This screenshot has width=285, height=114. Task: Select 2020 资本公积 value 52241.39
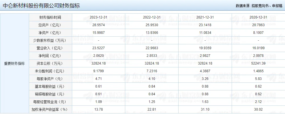click(x=258, y=63)
